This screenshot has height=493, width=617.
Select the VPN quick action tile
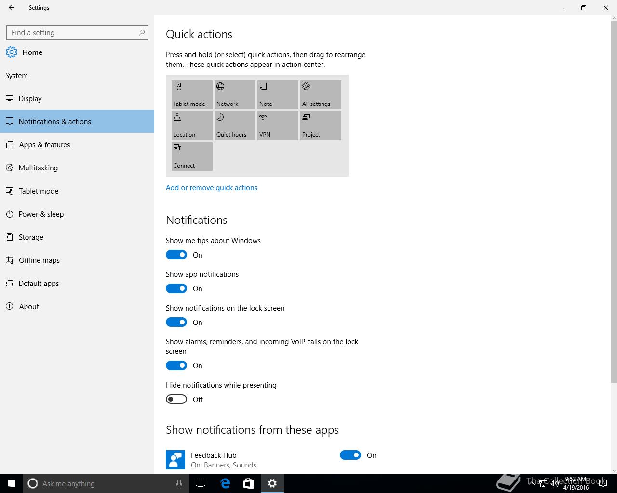(278, 126)
